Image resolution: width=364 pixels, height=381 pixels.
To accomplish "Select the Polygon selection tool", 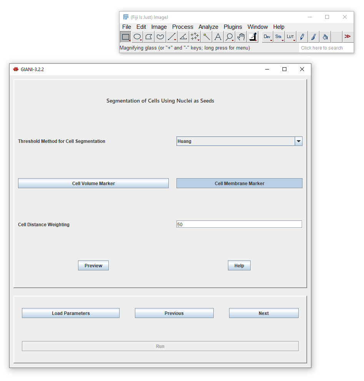I will 149,37.
